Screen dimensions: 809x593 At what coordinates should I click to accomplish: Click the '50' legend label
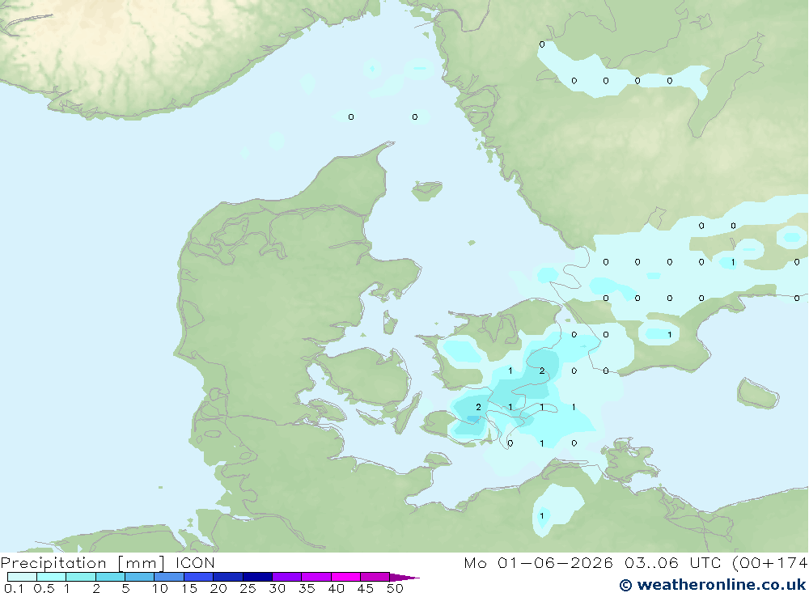click(396, 588)
